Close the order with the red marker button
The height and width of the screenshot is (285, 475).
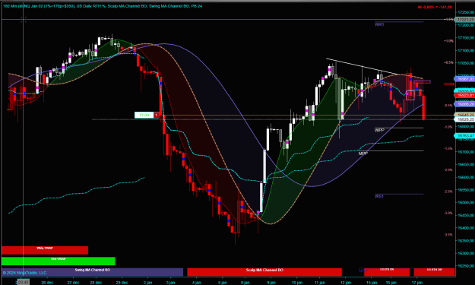click(x=157, y=115)
